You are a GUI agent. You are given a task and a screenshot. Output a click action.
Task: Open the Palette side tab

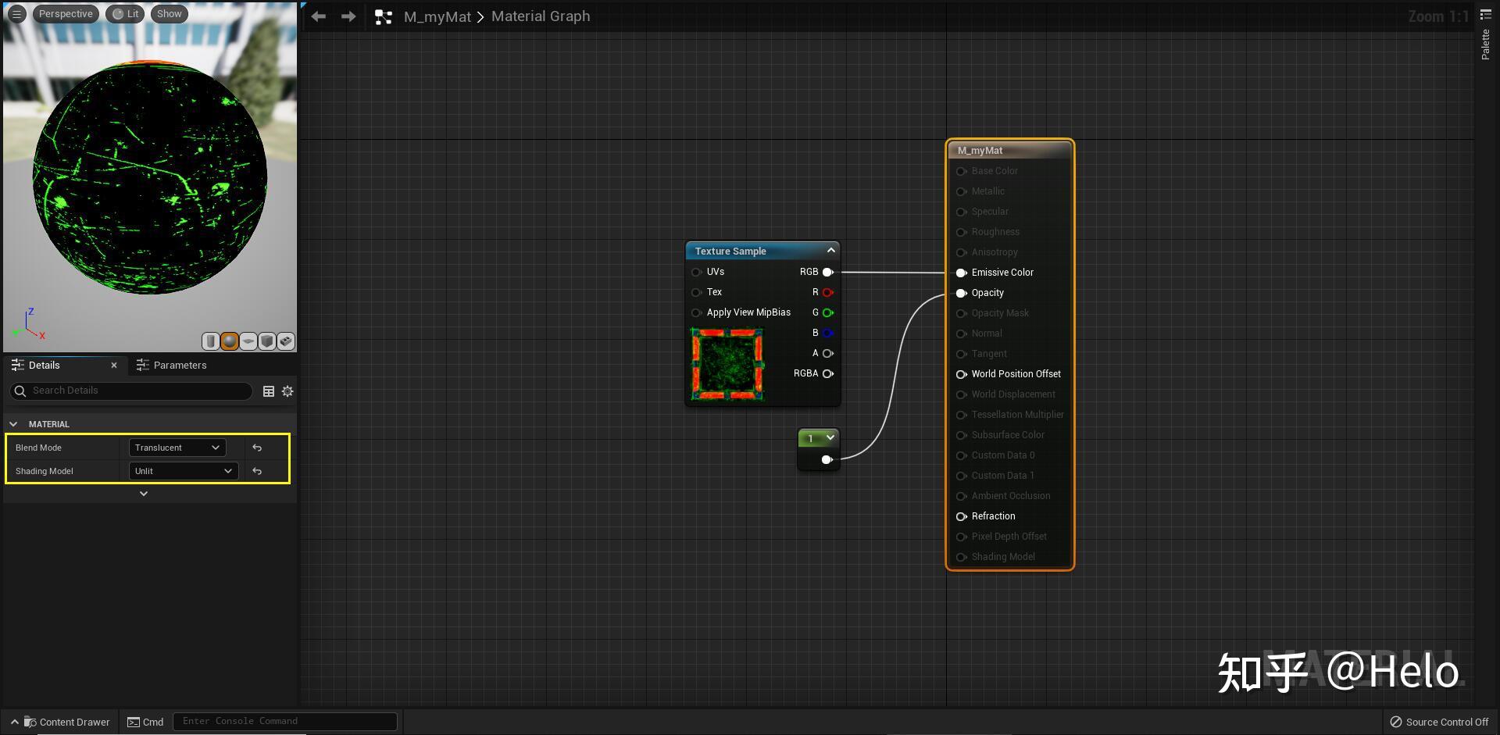tap(1486, 36)
